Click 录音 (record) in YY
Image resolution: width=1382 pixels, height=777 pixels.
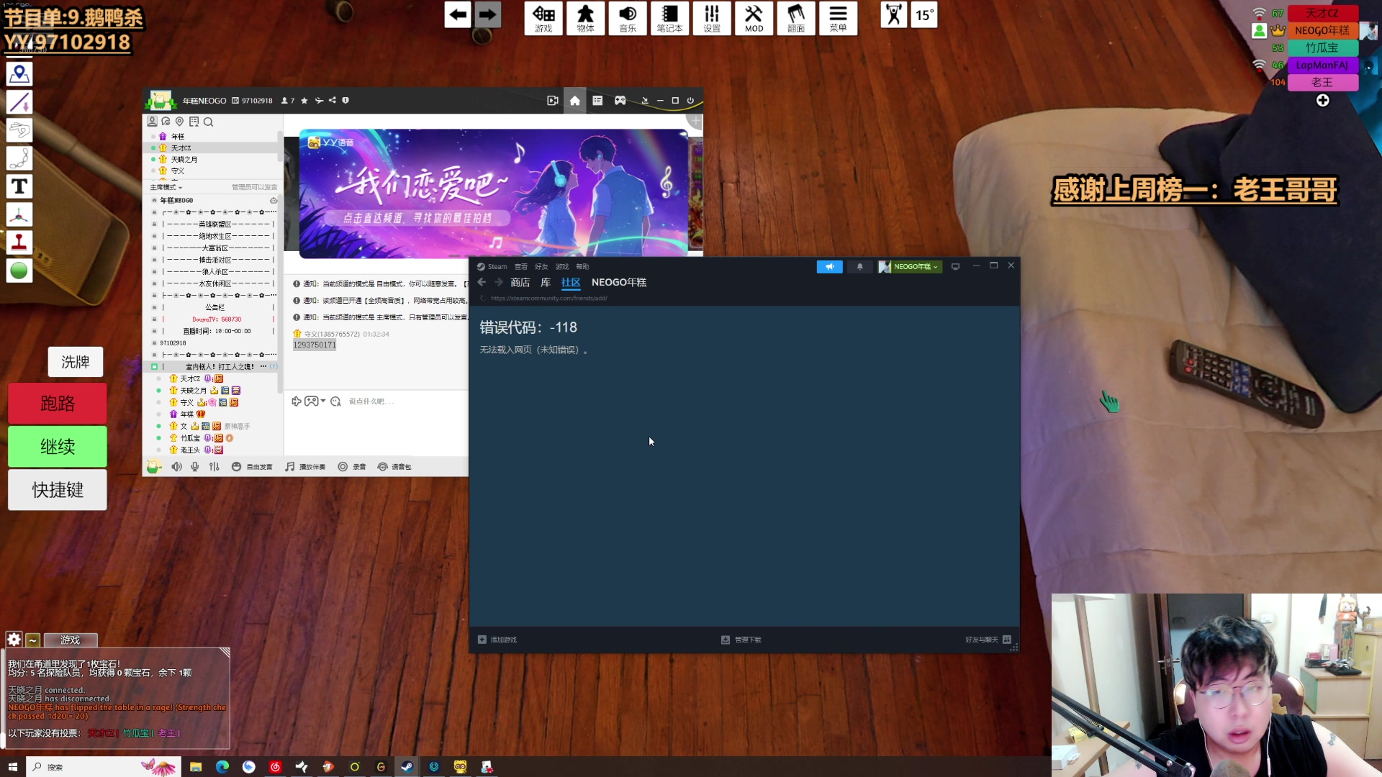tap(352, 467)
